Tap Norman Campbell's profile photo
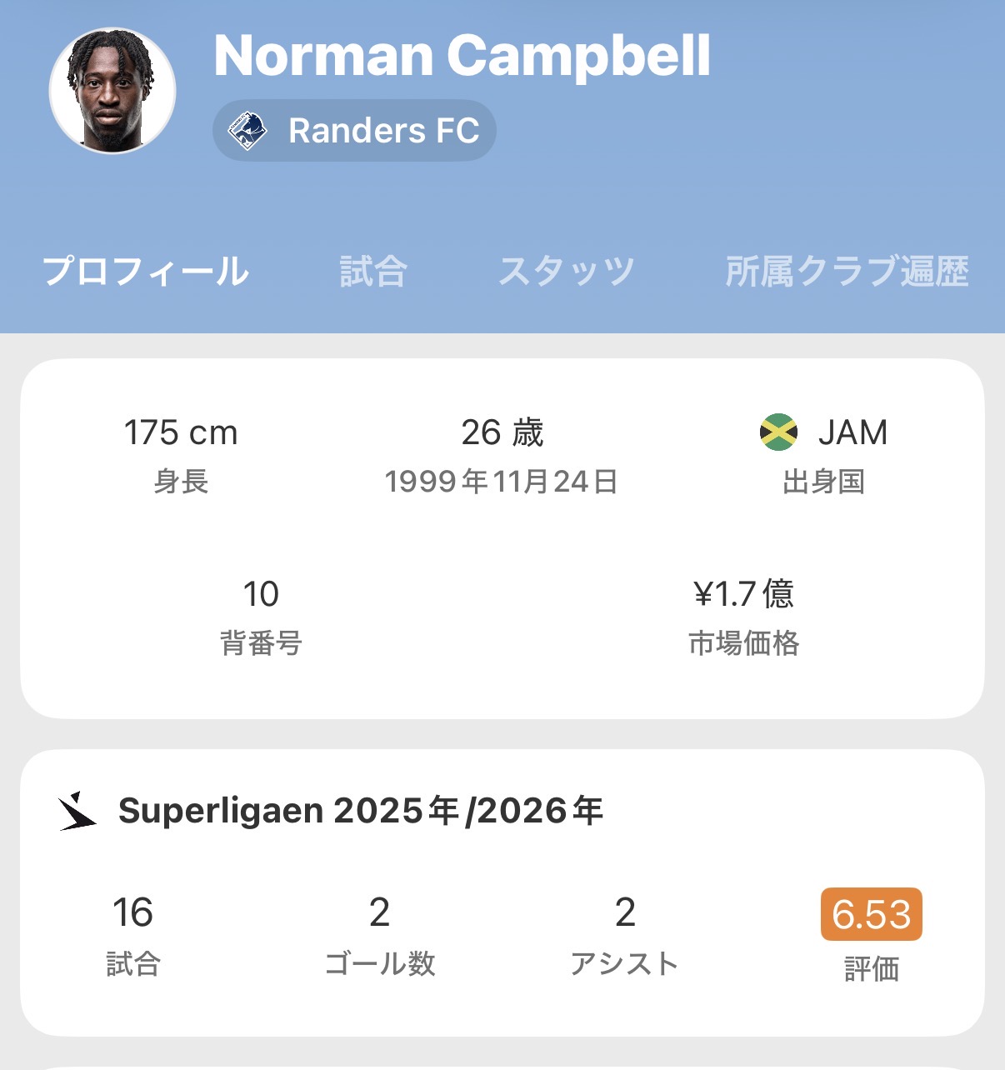The height and width of the screenshot is (1070, 1005). pos(112,91)
